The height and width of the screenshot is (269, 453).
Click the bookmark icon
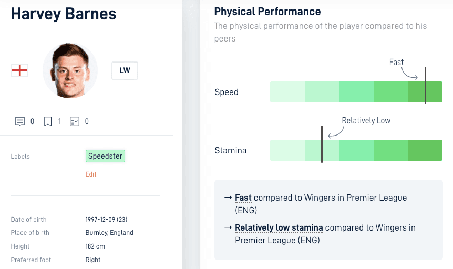(48, 121)
